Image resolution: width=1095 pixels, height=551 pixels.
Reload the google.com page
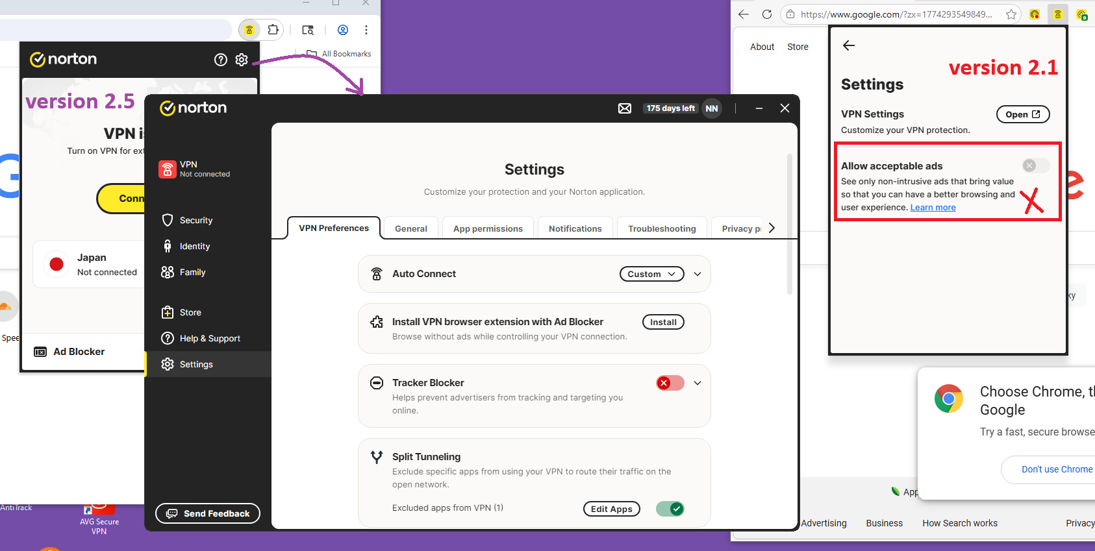point(767,14)
